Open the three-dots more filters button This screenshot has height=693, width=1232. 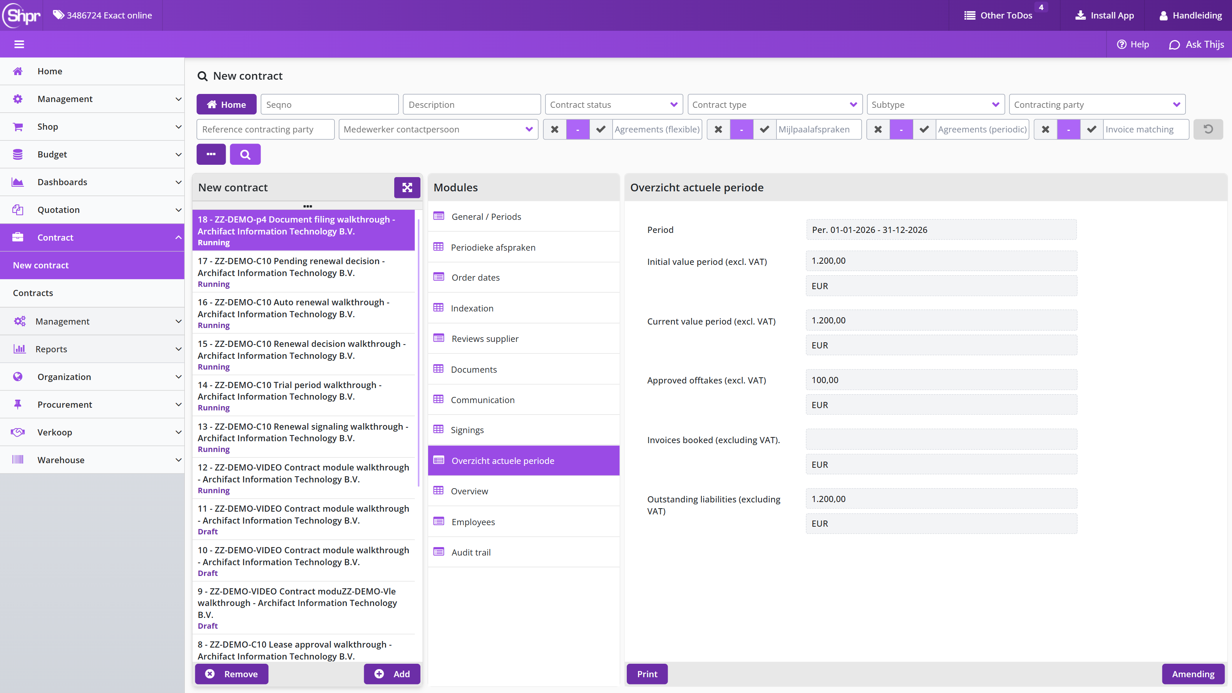click(x=211, y=154)
